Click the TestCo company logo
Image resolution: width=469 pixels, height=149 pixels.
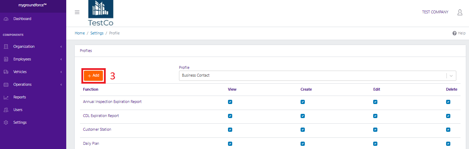100,13
